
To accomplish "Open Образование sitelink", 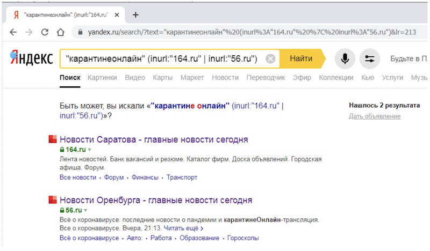I will pyautogui.click(x=199, y=238).
